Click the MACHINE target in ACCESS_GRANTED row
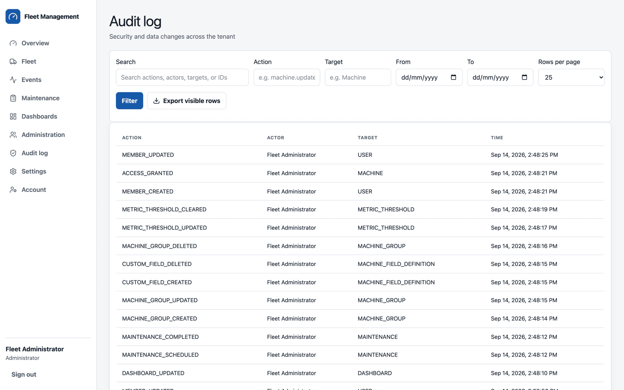Viewport: 624px width, 390px height. (x=370, y=173)
